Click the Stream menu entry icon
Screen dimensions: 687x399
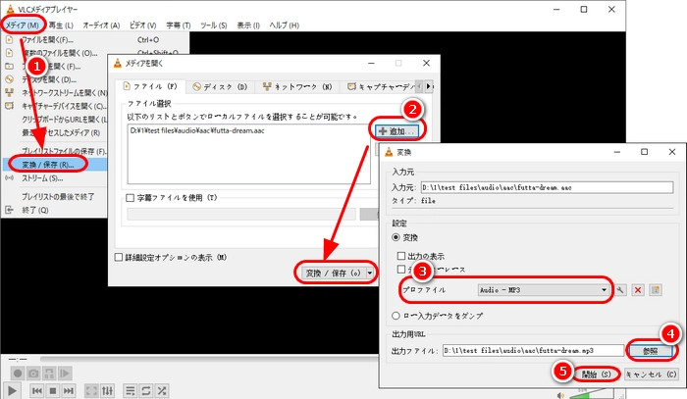(9, 178)
